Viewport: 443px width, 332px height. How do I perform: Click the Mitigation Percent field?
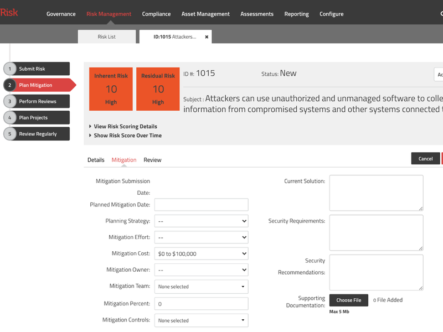point(201,304)
